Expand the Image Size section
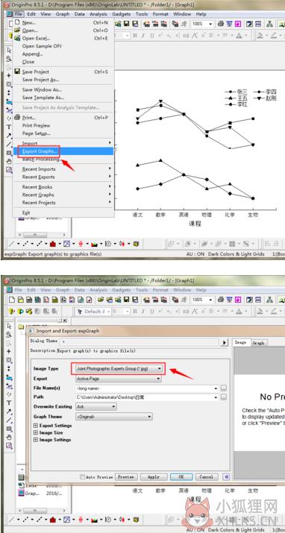Screen dimensions: 285x533 [x=36, y=432]
